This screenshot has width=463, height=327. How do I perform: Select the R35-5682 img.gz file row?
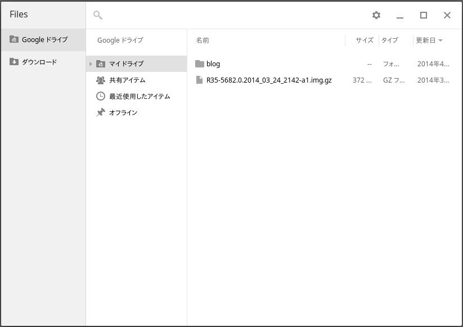[269, 80]
